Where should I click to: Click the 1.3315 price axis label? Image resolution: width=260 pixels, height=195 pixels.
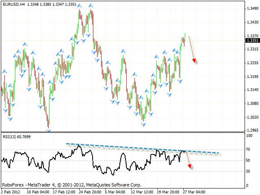click(x=253, y=49)
